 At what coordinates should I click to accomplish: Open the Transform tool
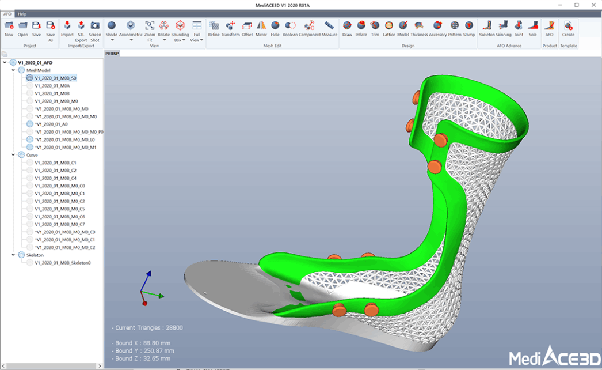pos(230,26)
